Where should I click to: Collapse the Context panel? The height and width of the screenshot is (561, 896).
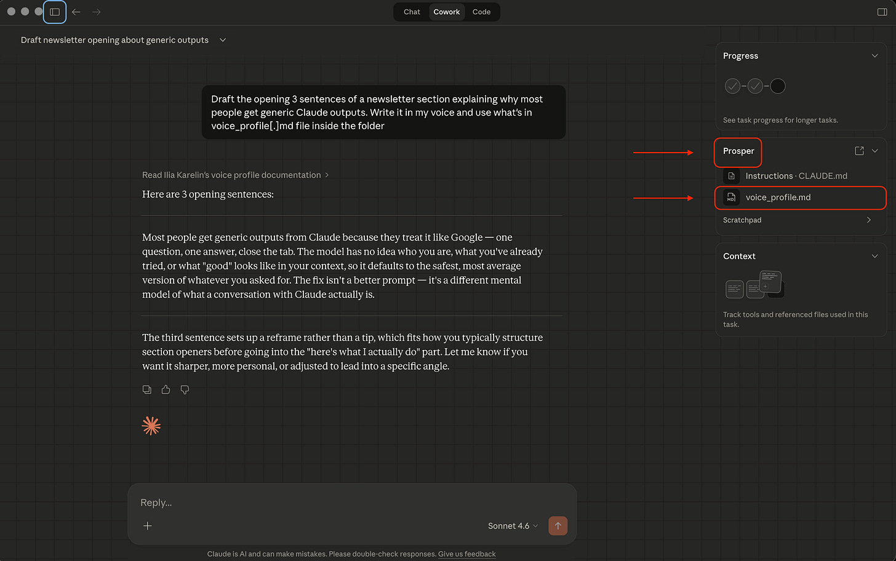point(874,256)
